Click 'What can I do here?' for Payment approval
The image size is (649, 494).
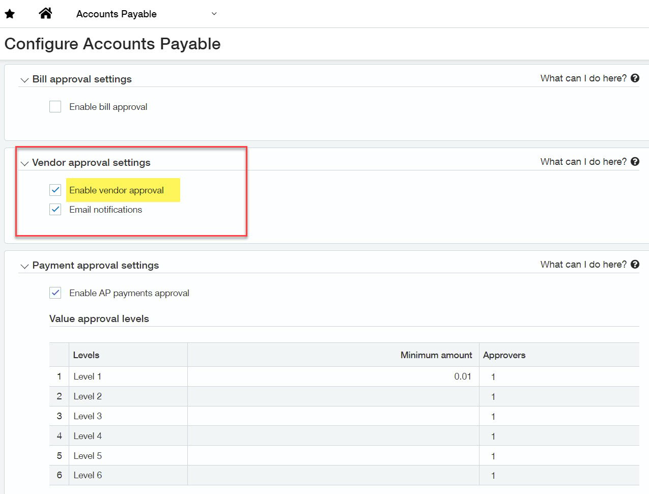pyautogui.click(x=583, y=265)
